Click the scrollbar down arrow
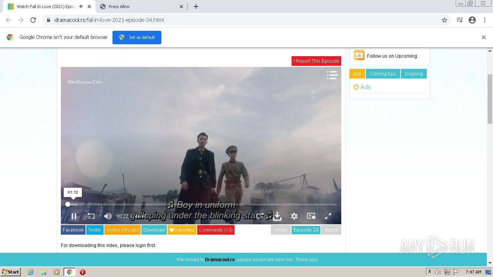The width and height of the screenshot is (493, 277). click(490, 263)
